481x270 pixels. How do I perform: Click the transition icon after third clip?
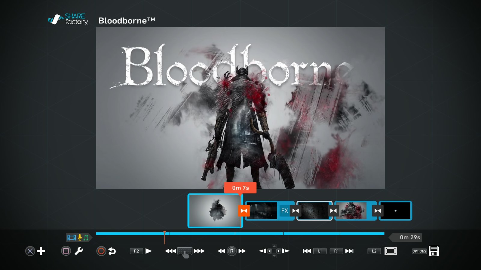333,211
